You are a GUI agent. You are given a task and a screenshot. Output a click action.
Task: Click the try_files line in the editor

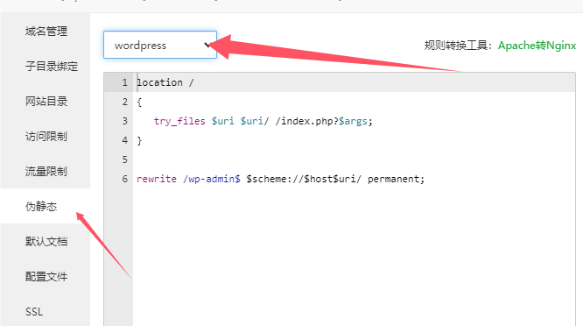263,121
